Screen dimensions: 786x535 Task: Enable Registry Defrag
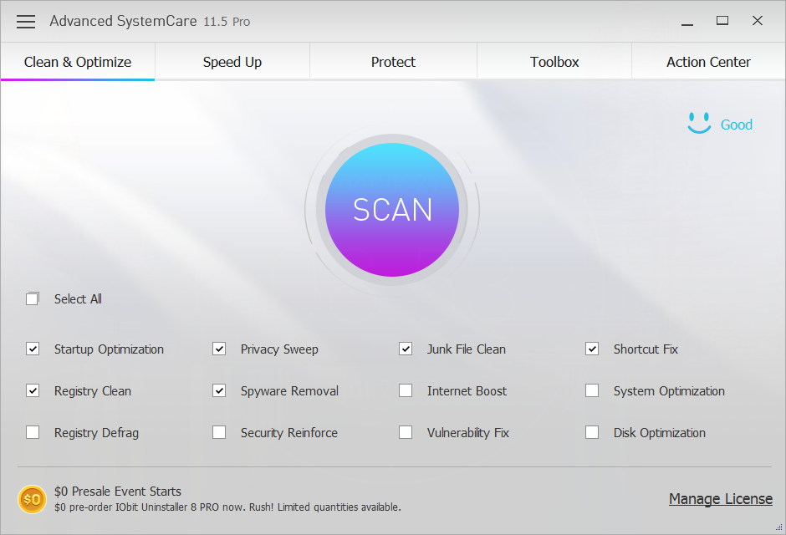click(x=33, y=432)
